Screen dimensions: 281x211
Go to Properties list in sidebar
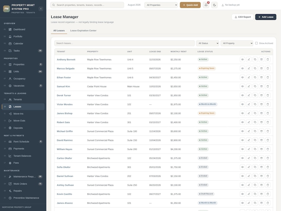coord(23,64)
